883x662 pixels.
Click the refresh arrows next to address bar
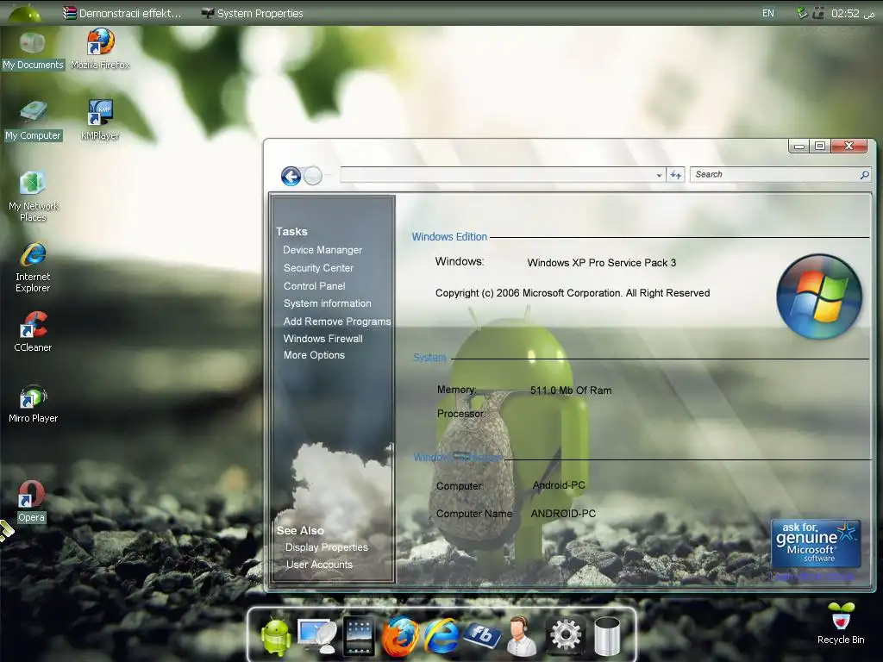click(675, 175)
